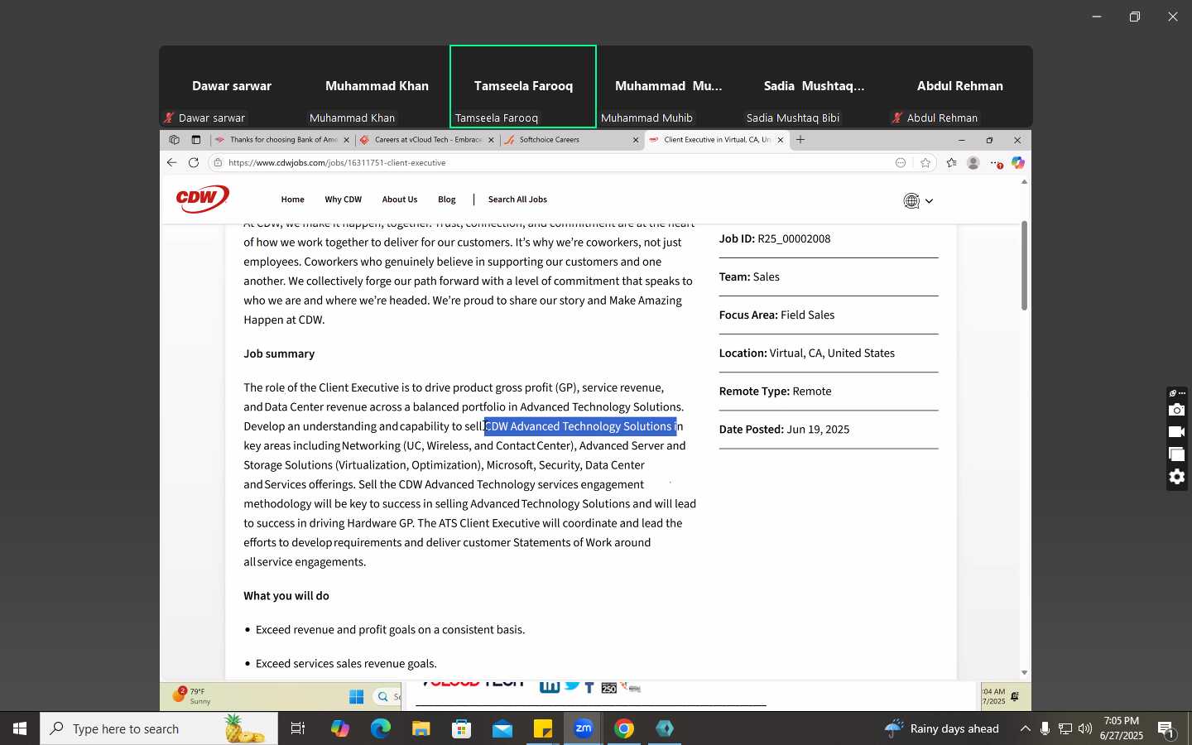Screen dimensions: 1192x745
Task: Open Task View on taskbar
Action: 298,728
